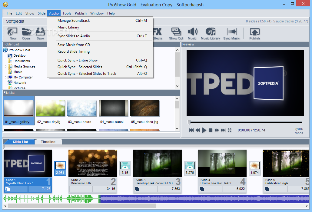Open the File menu
The width and height of the screenshot is (312, 212).
(x=9, y=13)
